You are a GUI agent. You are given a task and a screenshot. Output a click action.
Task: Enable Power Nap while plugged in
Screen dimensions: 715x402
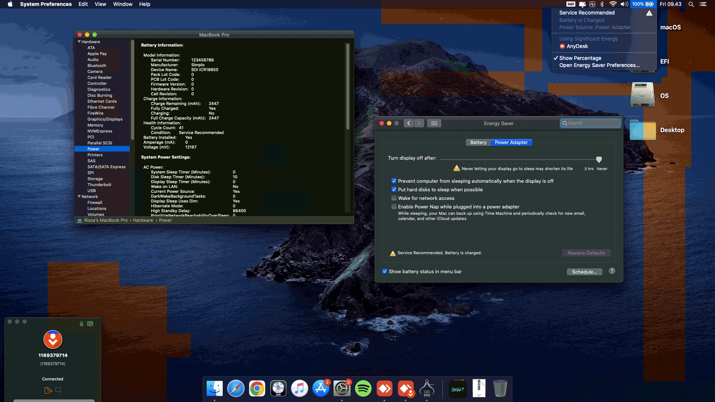click(x=394, y=207)
